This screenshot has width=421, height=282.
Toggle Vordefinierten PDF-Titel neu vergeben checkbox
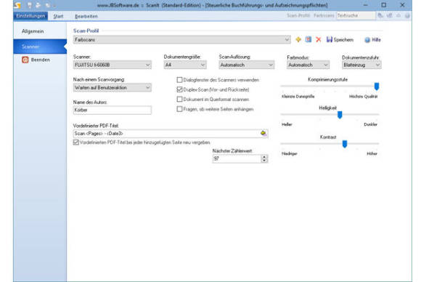(76, 142)
